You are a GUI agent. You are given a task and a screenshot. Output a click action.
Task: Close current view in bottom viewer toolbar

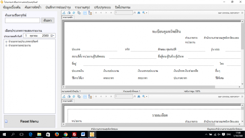click(x=242, y=96)
